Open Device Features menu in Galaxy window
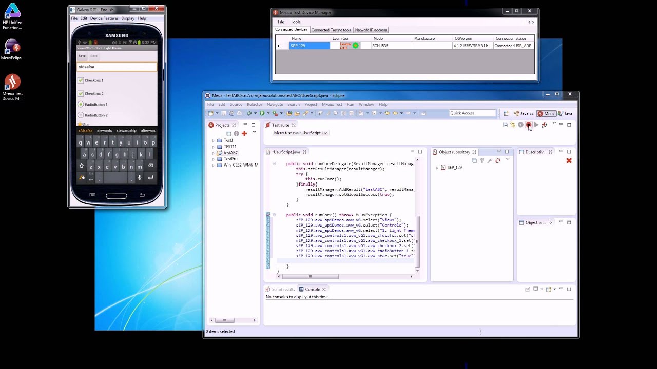657x369 pixels. [x=104, y=18]
